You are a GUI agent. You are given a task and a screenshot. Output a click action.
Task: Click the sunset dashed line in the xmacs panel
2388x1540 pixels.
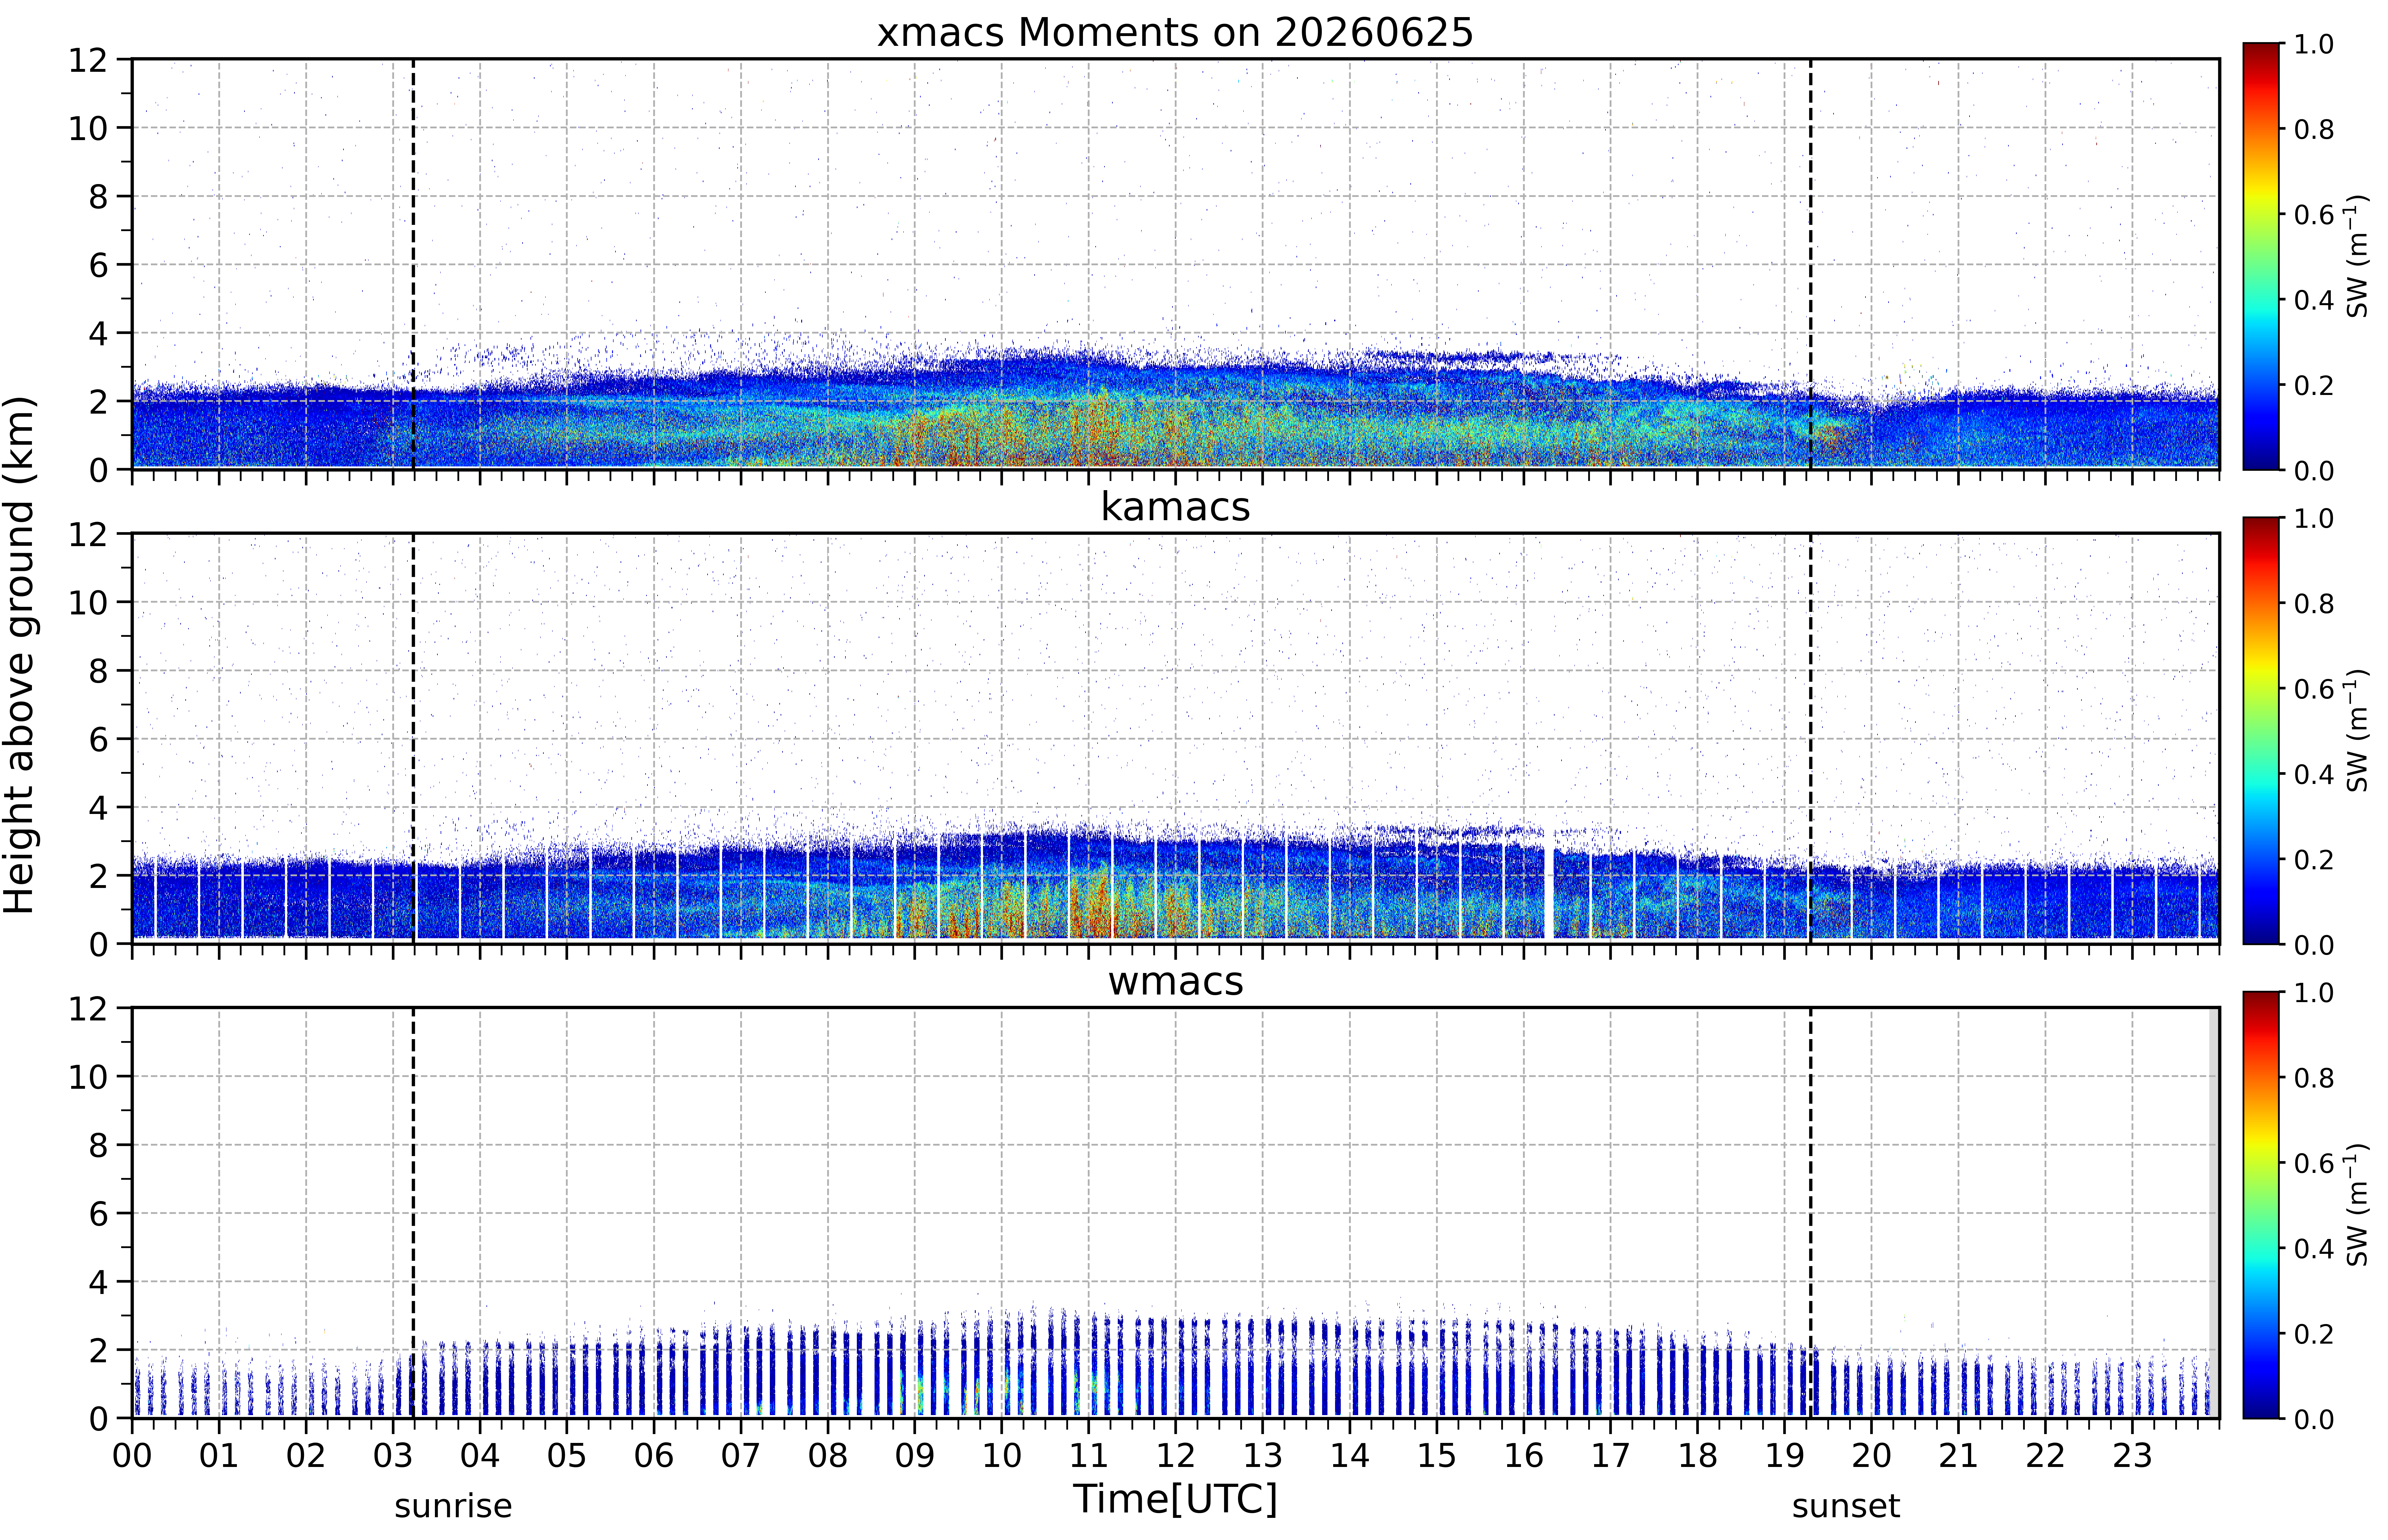coord(1810,264)
